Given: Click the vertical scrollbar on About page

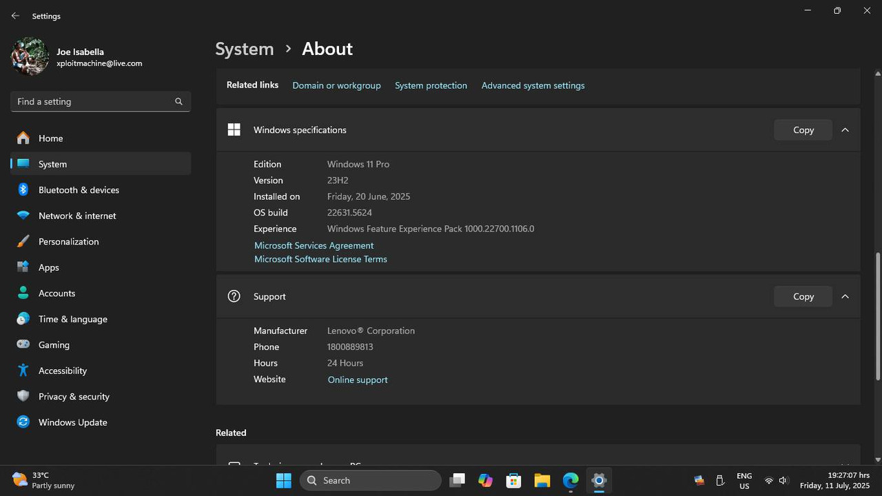Looking at the screenshot, I should 877,316.
